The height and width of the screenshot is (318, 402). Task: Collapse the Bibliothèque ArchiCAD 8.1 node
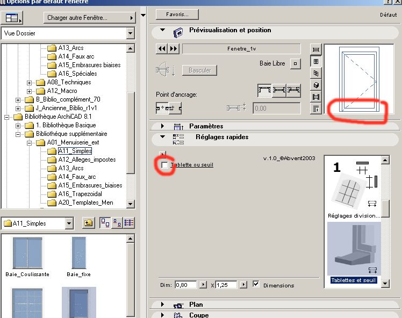(x=6, y=117)
